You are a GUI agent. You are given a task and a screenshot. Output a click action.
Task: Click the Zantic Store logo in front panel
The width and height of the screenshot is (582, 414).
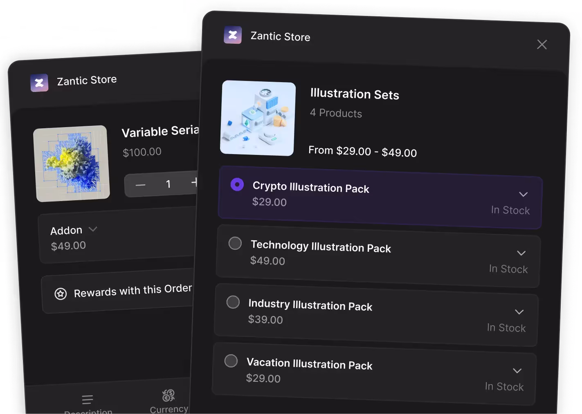(x=233, y=35)
